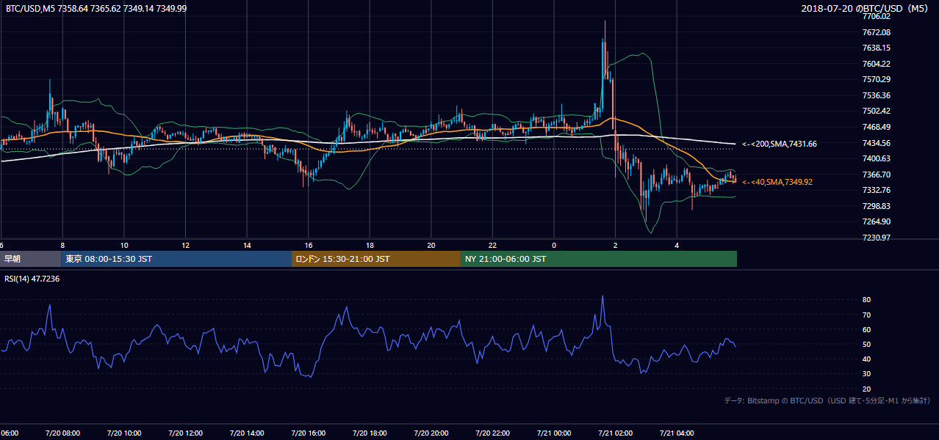The height and width of the screenshot is (440, 939).
Task: Click hour tick 4 under price chart
Action: click(677, 246)
